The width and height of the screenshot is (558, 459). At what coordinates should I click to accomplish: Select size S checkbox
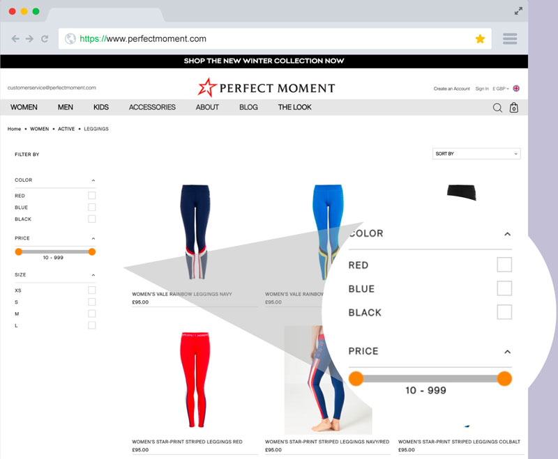[x=92, y=302]
